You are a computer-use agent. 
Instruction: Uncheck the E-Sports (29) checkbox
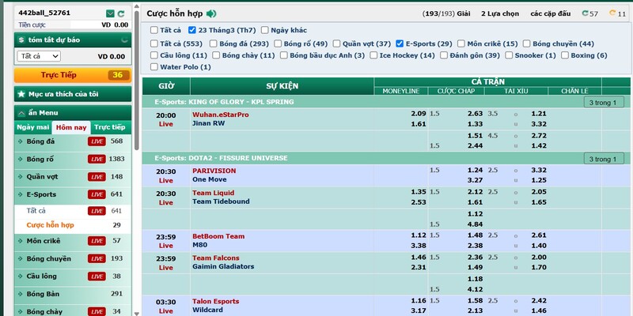400,44
